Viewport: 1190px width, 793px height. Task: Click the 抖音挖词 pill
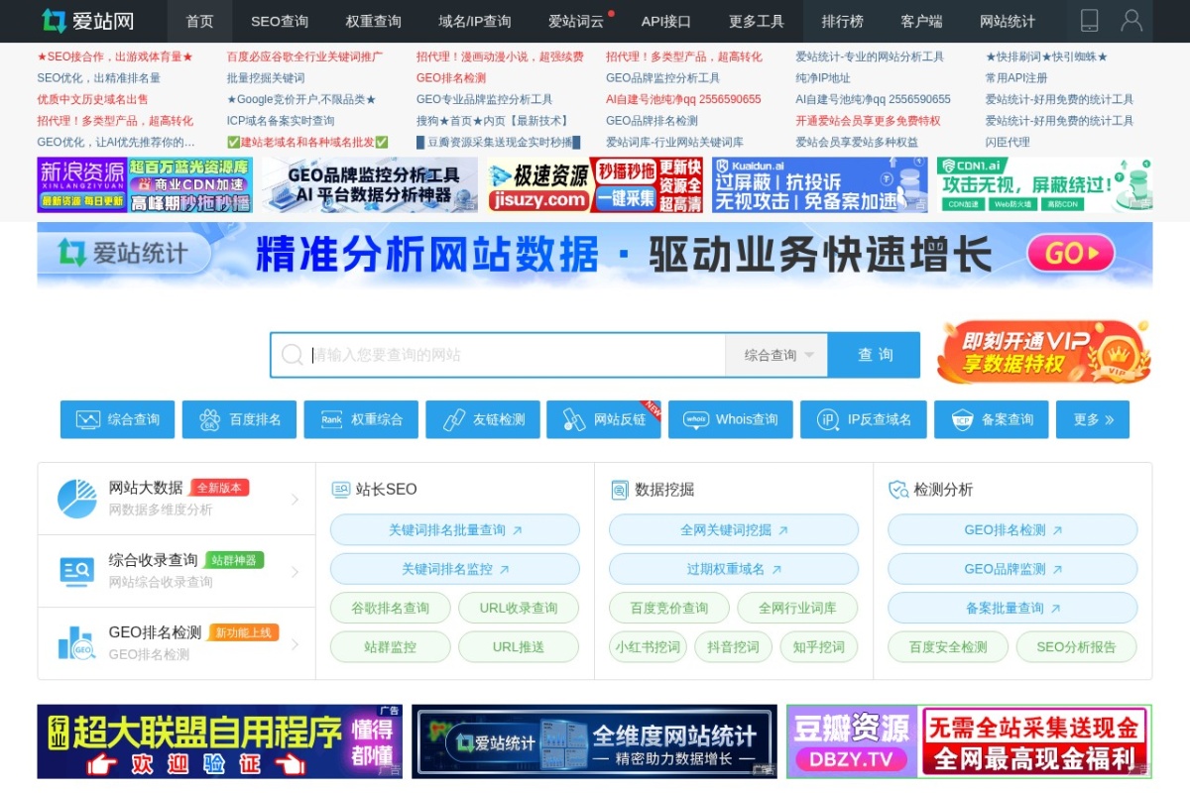point(733,646)
